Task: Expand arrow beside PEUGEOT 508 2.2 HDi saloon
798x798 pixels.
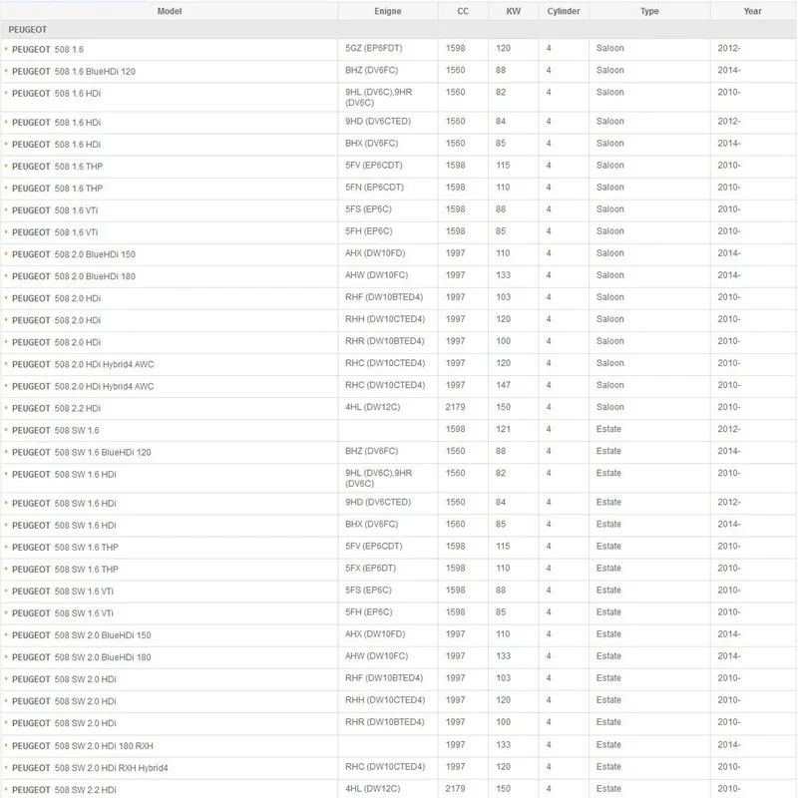Action: coord(6,407)
